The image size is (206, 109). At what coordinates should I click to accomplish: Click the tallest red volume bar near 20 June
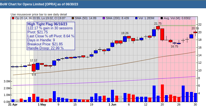point(162,93)
